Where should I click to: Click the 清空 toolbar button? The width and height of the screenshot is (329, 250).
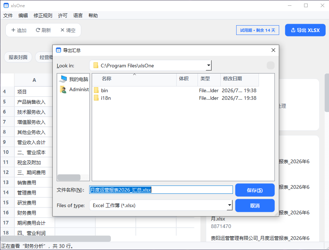pyautogui.click(x=68, y=30)
